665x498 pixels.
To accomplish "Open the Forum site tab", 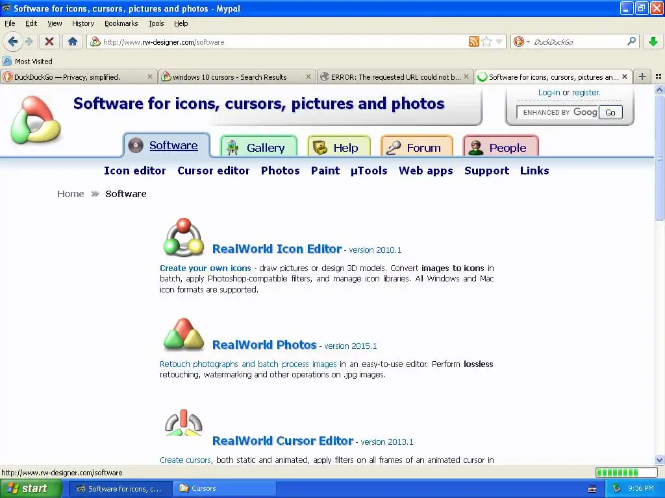I will (417, 147).
